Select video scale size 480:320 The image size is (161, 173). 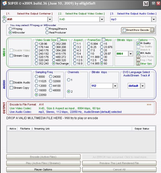(x=54, y=60)
